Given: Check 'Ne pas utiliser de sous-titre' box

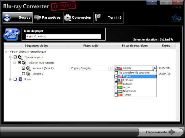Looking at the screenshot, I should (116, 73).
